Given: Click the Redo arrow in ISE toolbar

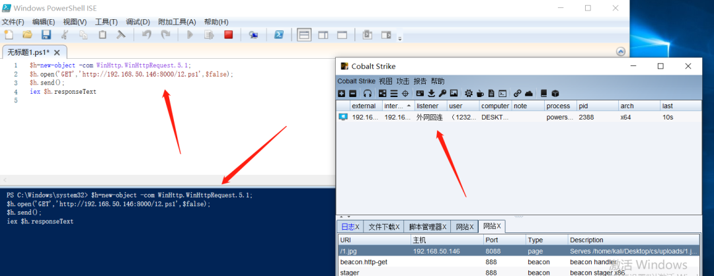Looking at the screenshot, I should point(165,34).
